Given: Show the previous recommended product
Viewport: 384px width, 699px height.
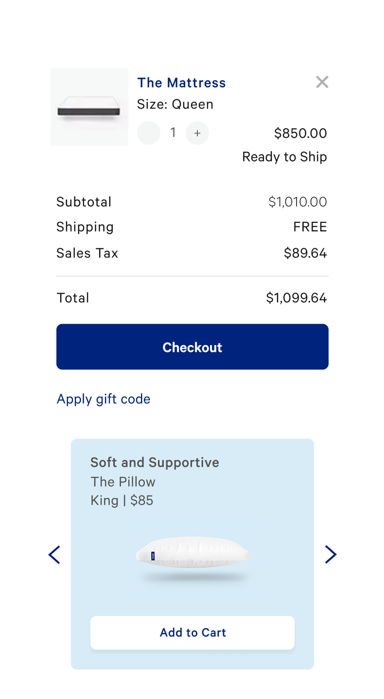Looking at the screenshot, I should (54, 554).
